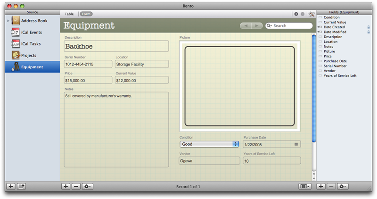Screen dimensions: 377x199
Task: Select Purchase Date in Fields list
Action: point(335,61)
